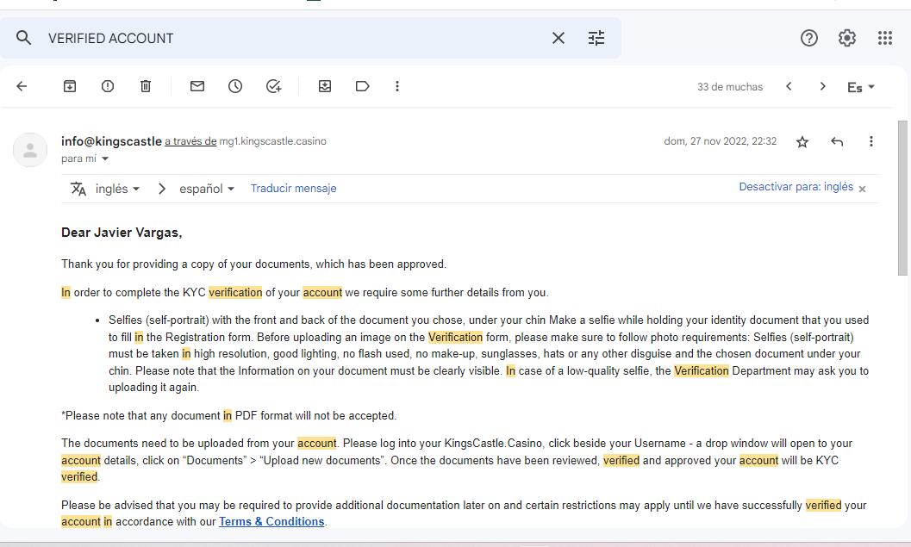Open the Labels tag icon
This screenshot has width=911, height=547.
pos(363,86)
